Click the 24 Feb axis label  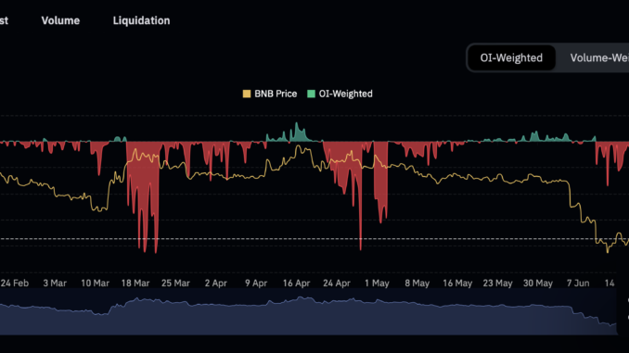[x=15, y=283]
